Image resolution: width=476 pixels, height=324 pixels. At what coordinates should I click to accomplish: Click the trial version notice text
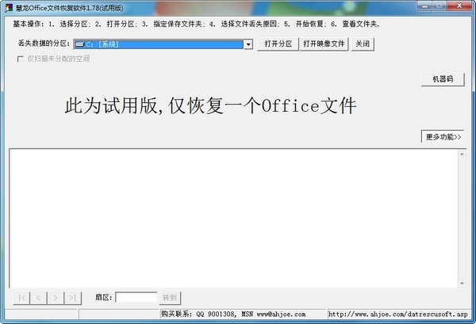[x=210, y=106]
